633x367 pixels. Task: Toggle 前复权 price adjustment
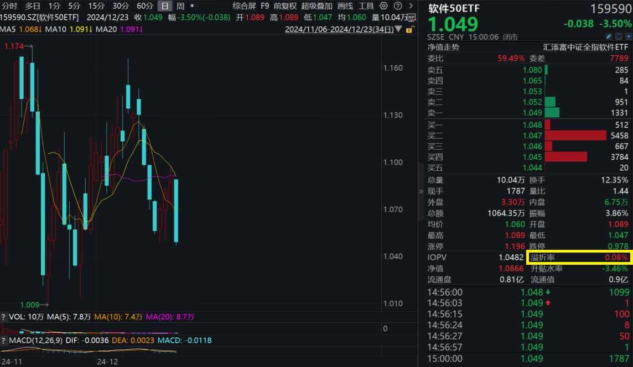(x=285, y=6)
